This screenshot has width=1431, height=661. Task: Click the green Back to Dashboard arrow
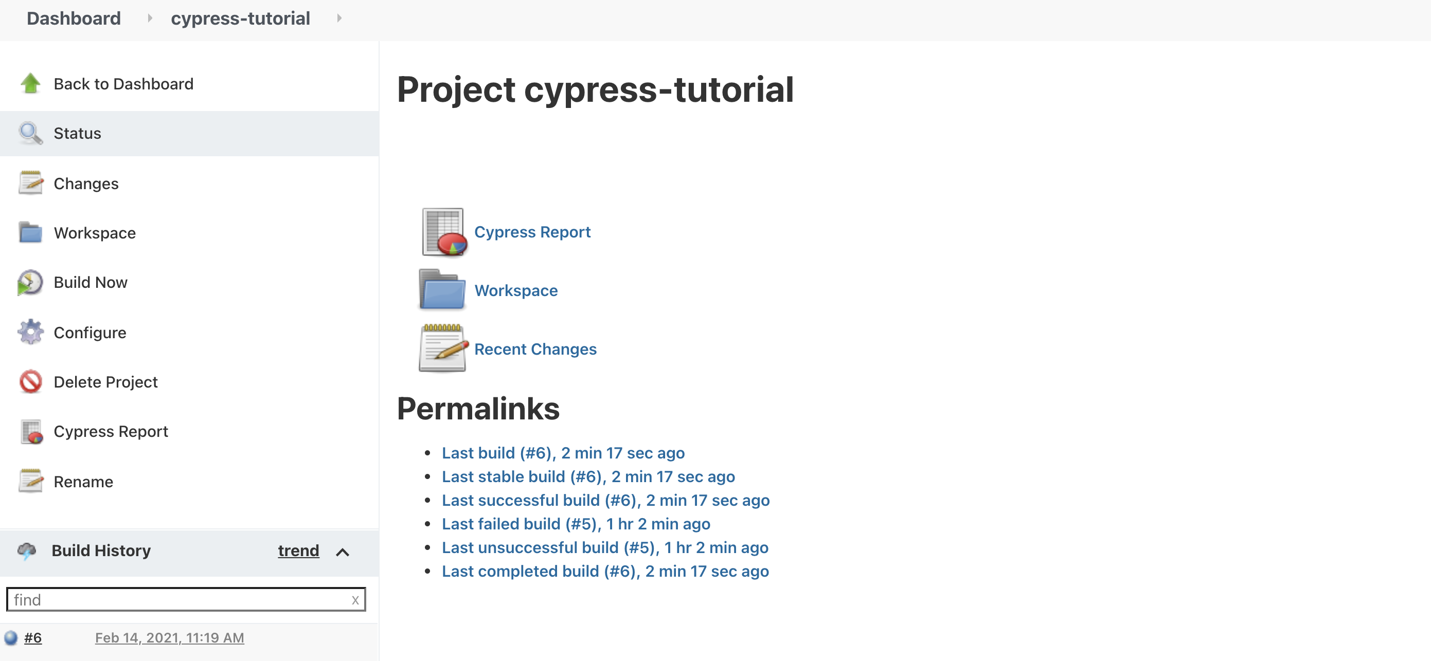click(x=30, y=83)
